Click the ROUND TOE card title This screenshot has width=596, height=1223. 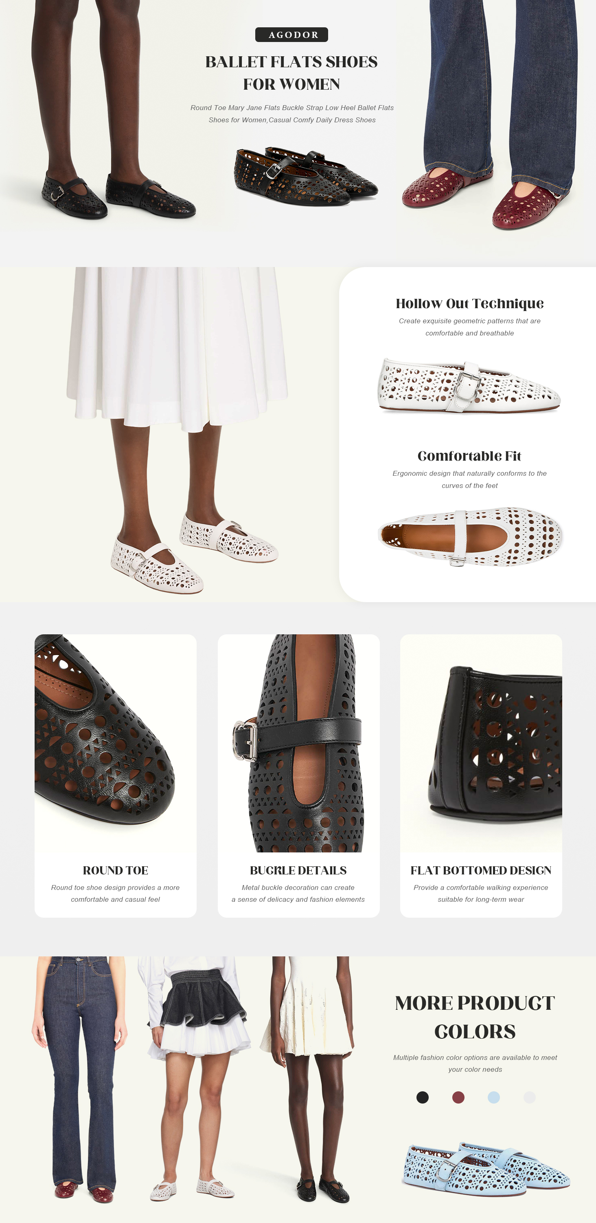(x=116, y=870)
